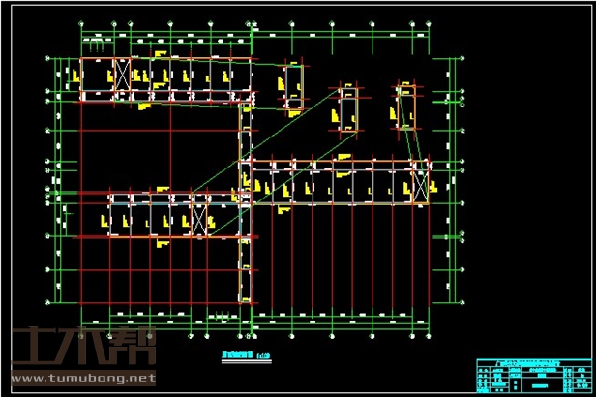596x397 pixels.
Task: Open the www.tumubang.net watermark link
Action: pyautogui.click(x=82, y=378)
